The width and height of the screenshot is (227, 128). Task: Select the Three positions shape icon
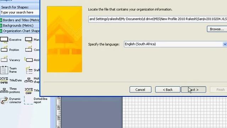pyautogui.click(x=4, y=90)
